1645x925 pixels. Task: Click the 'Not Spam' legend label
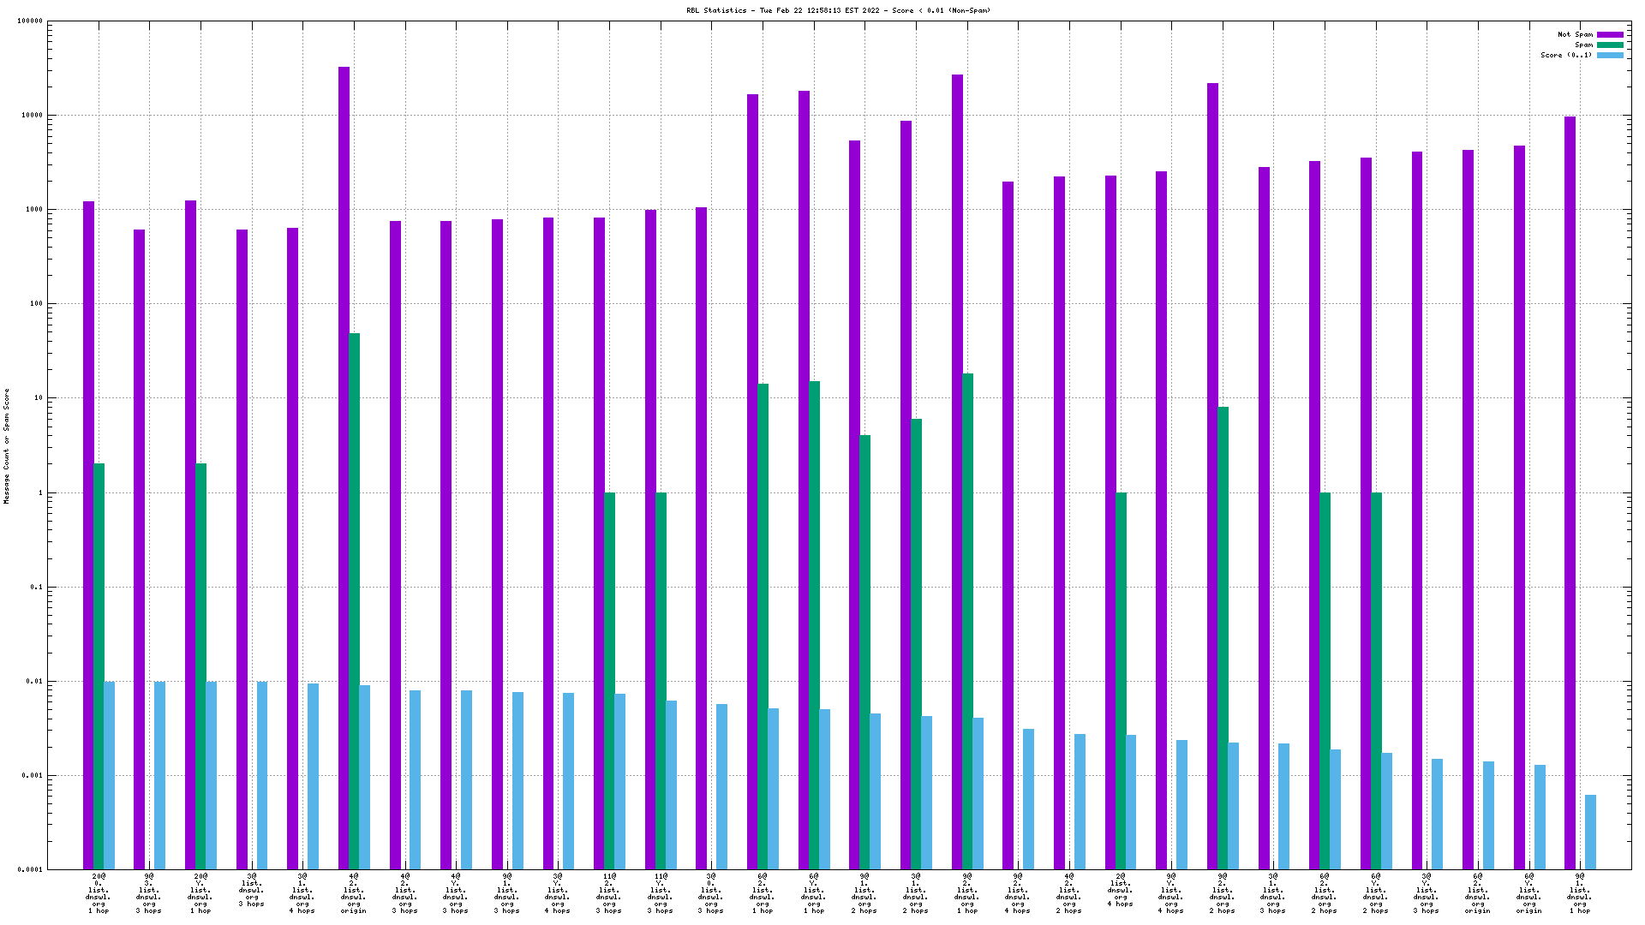coord(1575,35)
